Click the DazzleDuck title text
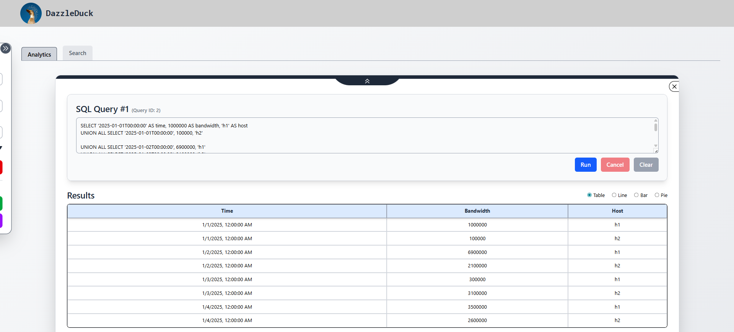The image size is (734, 332). tap(70, 13)
